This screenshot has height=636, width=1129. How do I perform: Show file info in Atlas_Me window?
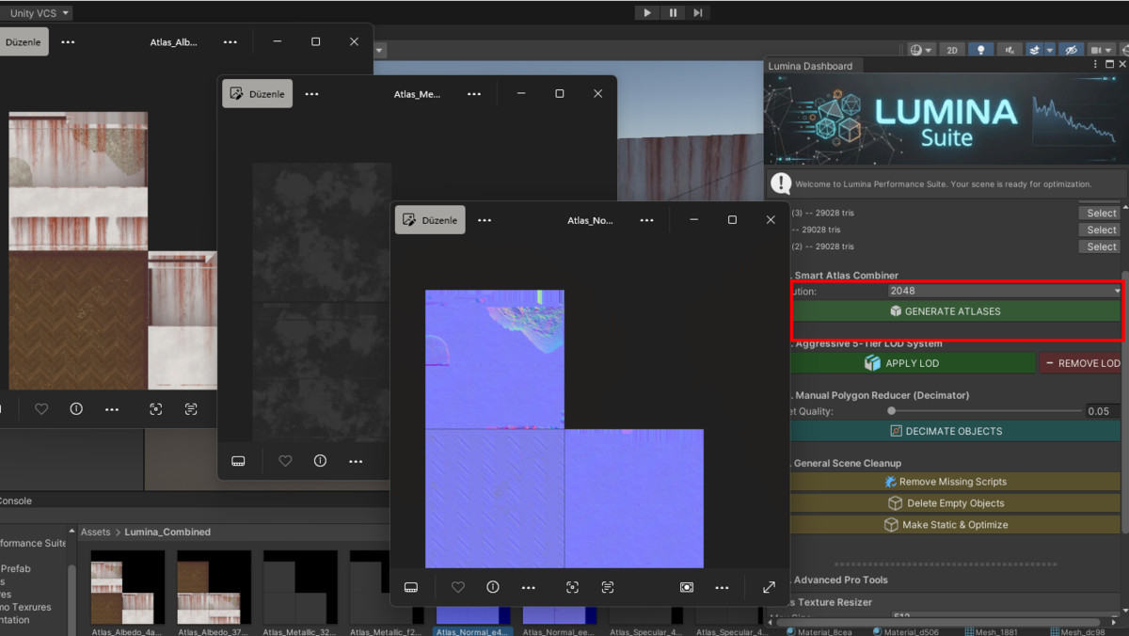(x=320, y=461)
